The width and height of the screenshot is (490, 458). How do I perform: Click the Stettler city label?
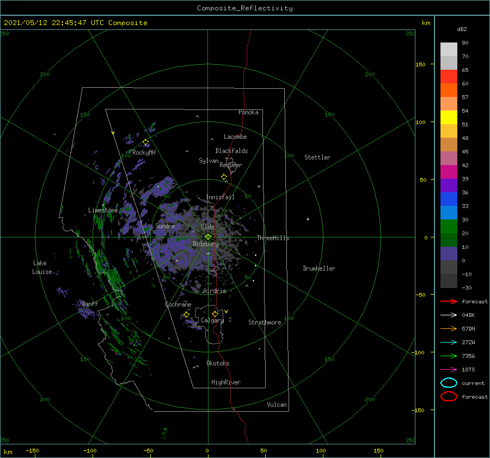(317, 157)
